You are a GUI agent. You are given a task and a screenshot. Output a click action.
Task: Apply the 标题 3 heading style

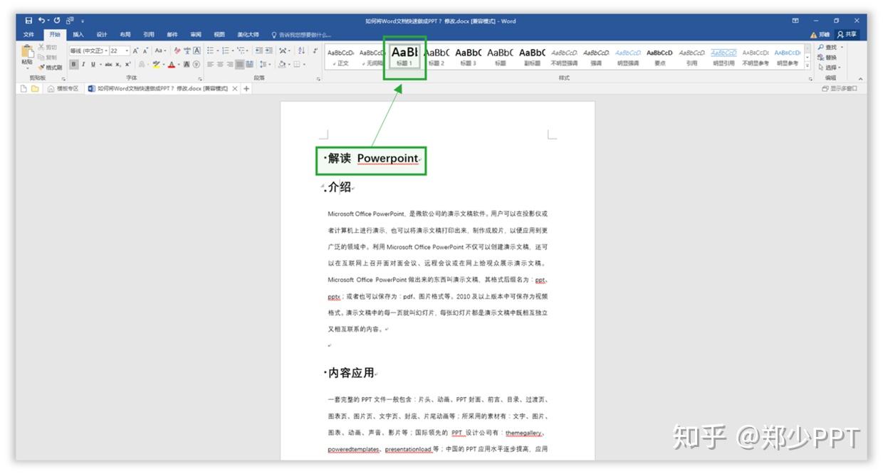point(468,56)
